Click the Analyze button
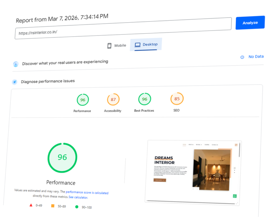Viewport: 275px width, 217px height. pos(250,23)
